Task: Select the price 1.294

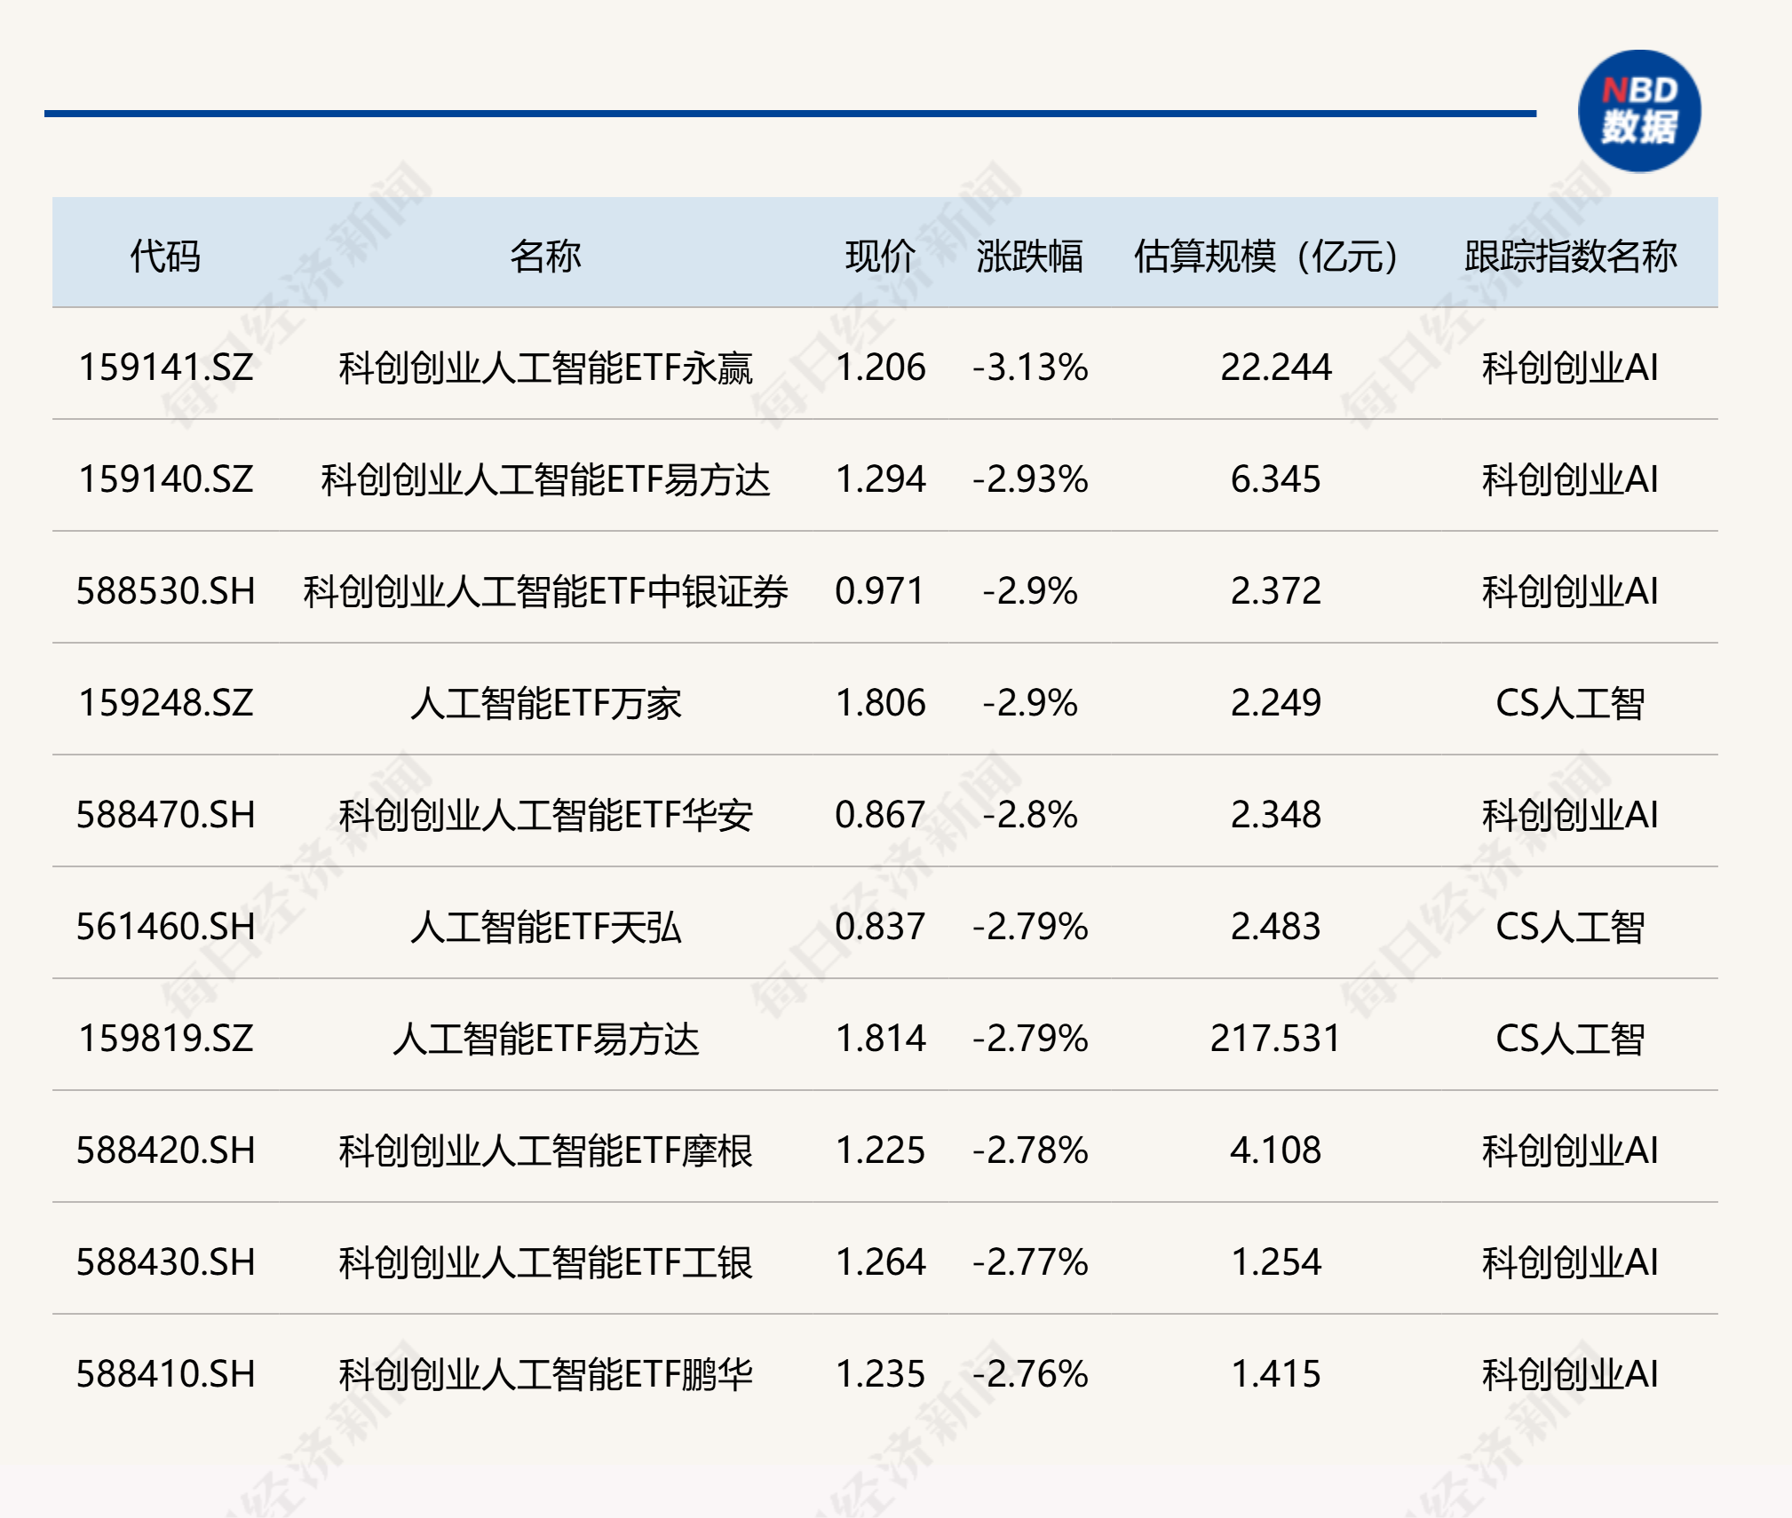Action: click(x=880, y=479)
